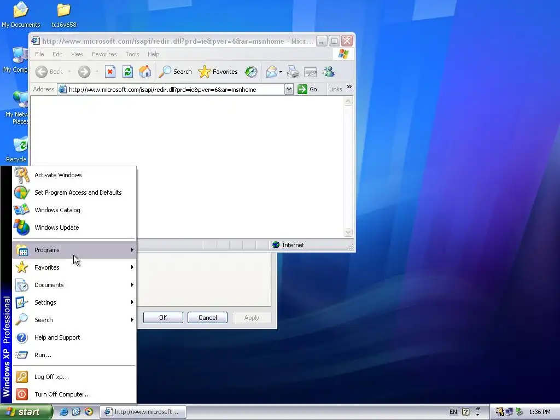560x420 pixels.
Task: Click the green Go button
Action: pos(307,89)
